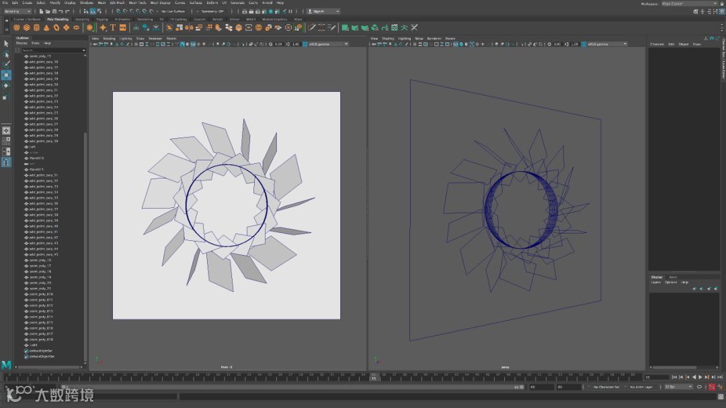Open the 30 fps frame rate dropdown
The width and height of the screenshot is (726, 408).
click(678, 387)
